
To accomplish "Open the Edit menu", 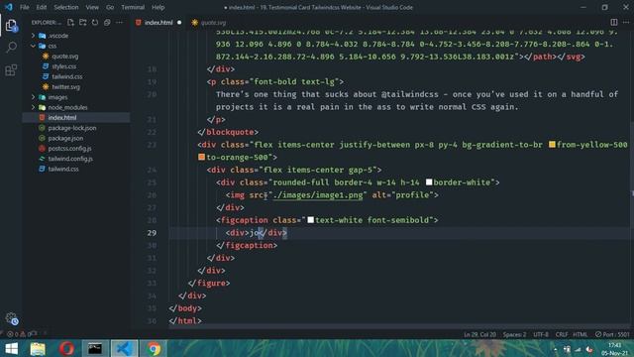I will point(42,7).
